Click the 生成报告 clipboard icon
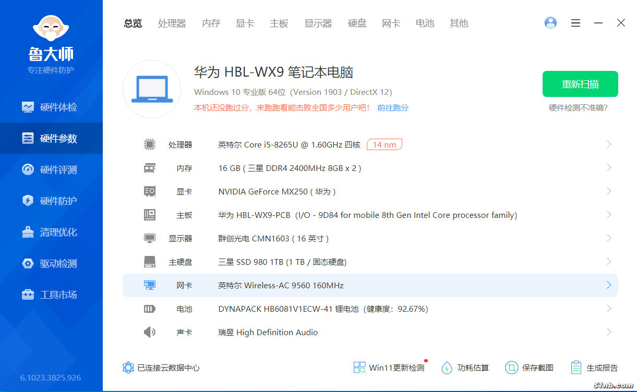The image size is (637, 392). [x=576, y=367]
